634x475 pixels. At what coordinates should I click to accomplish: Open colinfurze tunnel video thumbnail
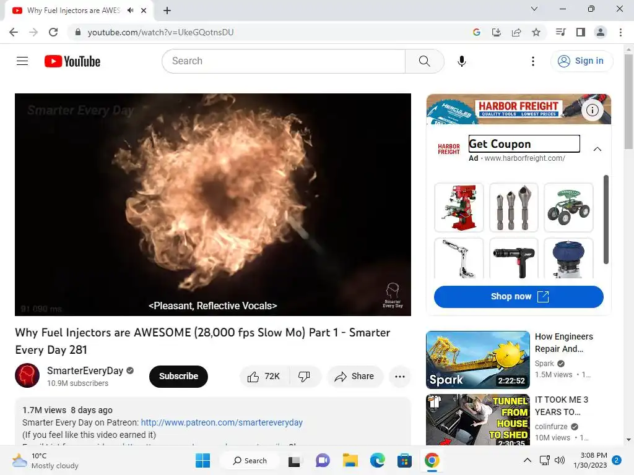[x=477, y=420]
